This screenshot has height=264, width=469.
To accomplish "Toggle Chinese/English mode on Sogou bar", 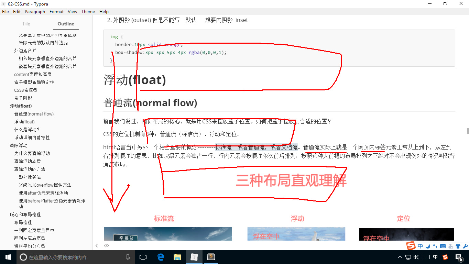I will point(420,246).
